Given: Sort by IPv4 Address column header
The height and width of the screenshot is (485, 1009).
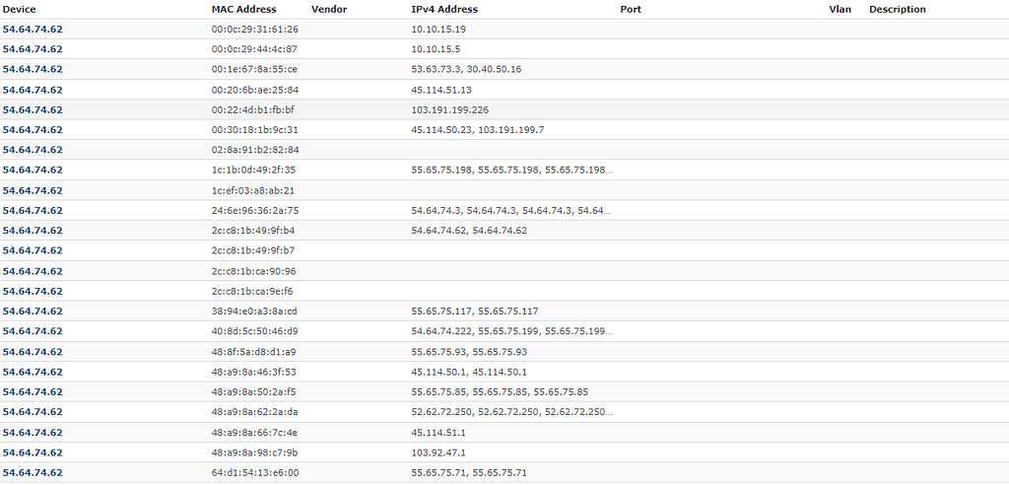Looking at the screenshot, I should [444, 9].
